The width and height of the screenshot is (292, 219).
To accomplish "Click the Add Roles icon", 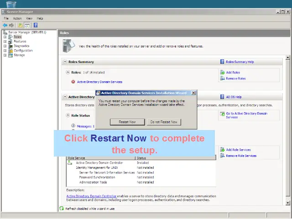I will [x=222, y=72].
